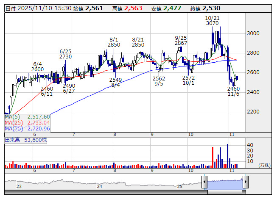Click the 40 volume axis label
The width and height of the screenshot is (277, 199).
click(250, 145)
